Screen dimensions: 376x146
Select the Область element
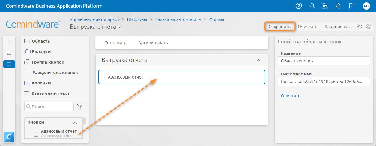click(37, 41)
